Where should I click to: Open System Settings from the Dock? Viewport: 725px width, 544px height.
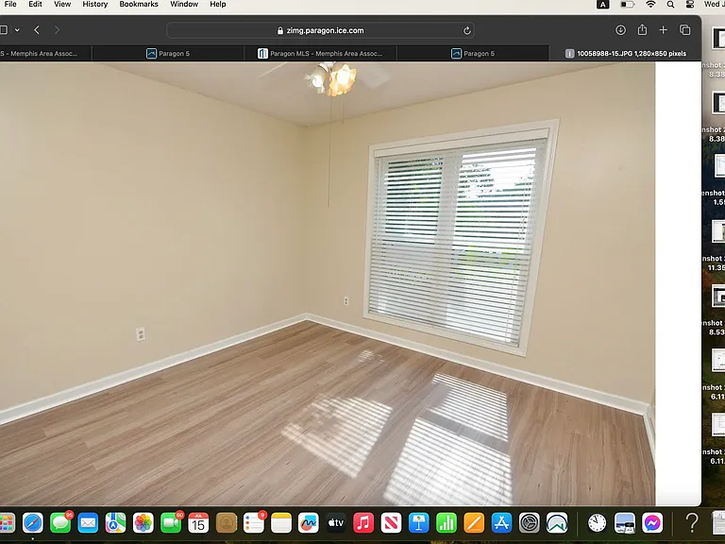tap(530, 523)
